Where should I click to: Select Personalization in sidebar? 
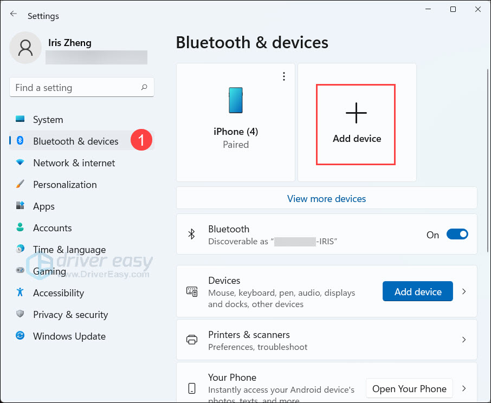[64, 185]
